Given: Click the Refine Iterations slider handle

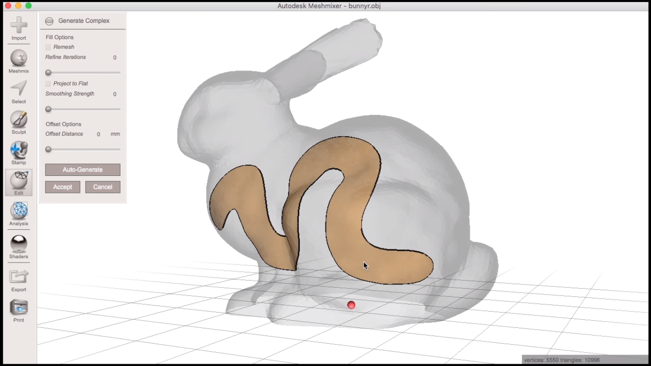Looking at the screenshot, I should point(48,73).
